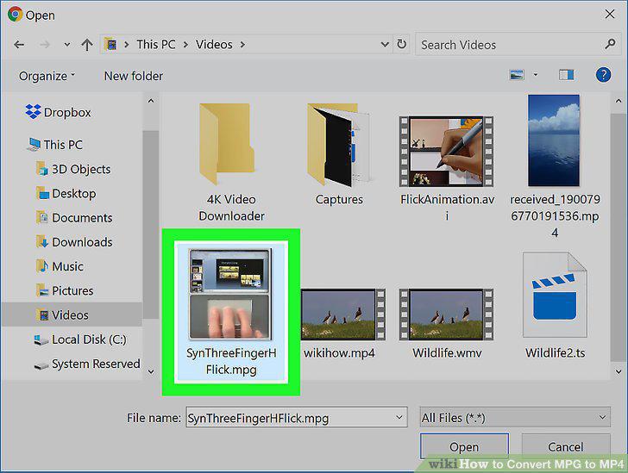
Task: Toggle the preview pane icon
Action: click(x=566, y=75)
